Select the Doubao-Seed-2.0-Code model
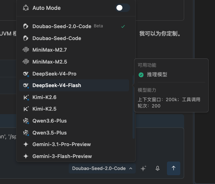 74,26
